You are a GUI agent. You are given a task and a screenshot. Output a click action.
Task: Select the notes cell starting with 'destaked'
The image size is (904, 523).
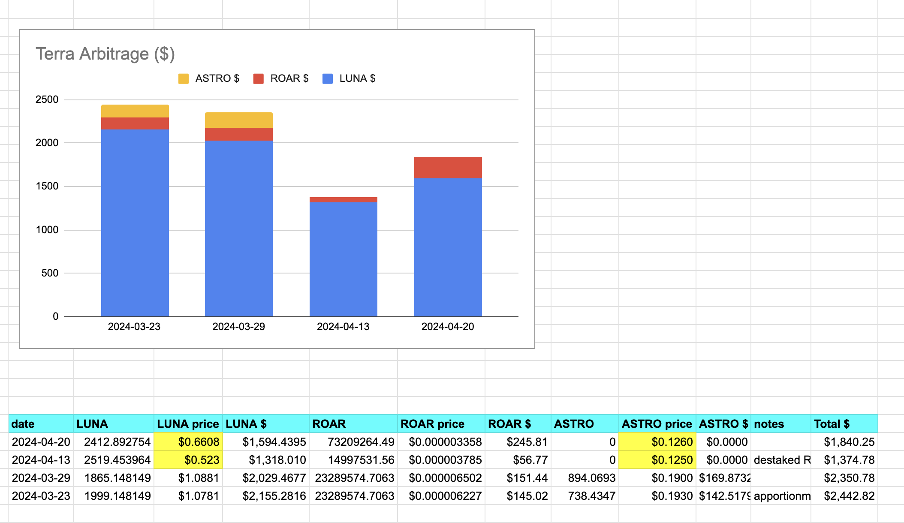click(780, 460)
